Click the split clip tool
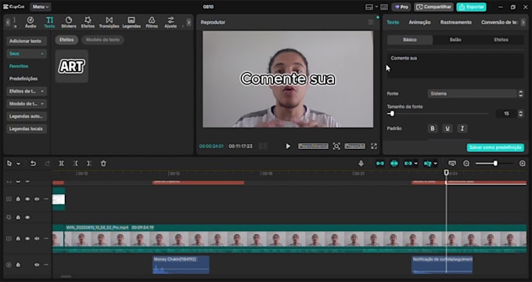 (x=61, y=164)
